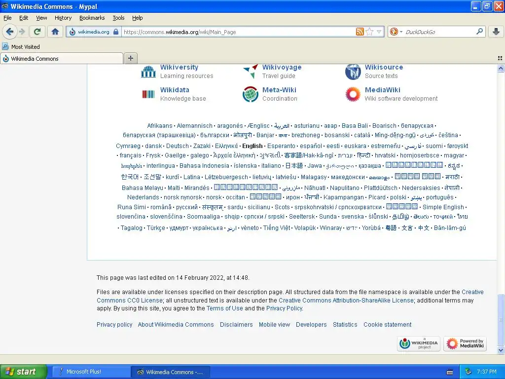
Task: Click the Wikidata barcode logo
Action: [x=148, y=94]
